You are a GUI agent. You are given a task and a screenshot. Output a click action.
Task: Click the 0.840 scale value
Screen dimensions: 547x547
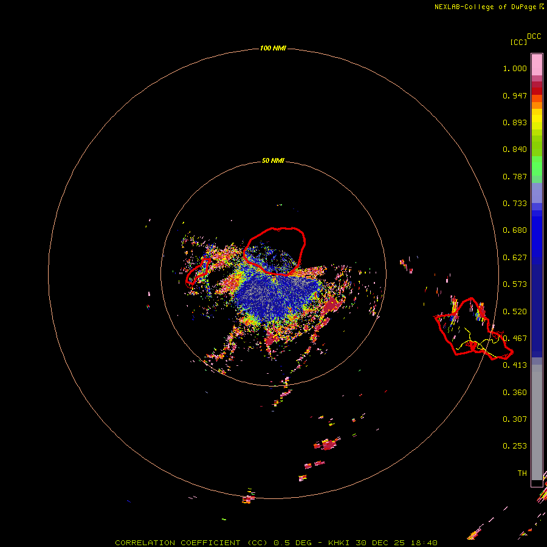click(x=515, y=150)
